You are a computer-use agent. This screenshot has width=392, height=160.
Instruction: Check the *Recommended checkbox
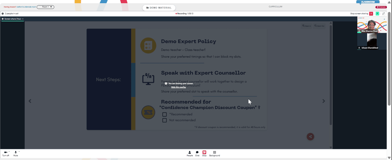[x=165, y=114]
